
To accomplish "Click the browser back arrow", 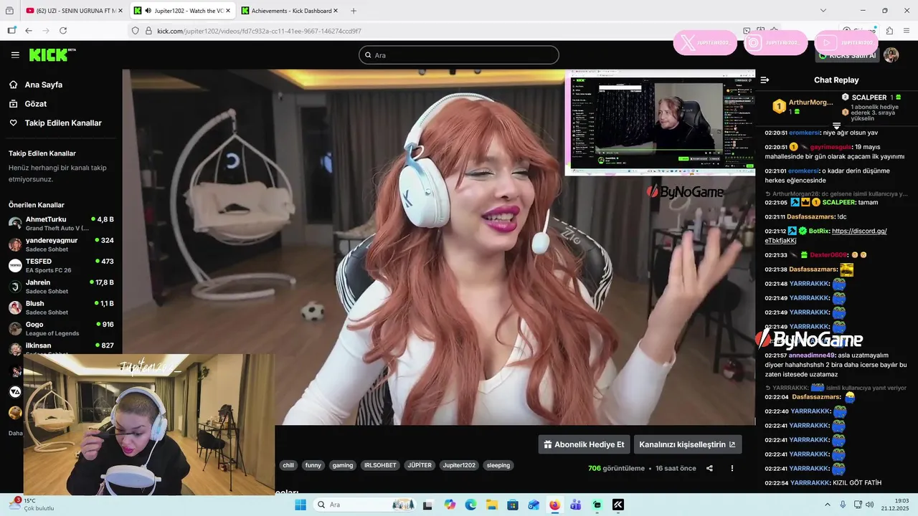I will 29,31.
